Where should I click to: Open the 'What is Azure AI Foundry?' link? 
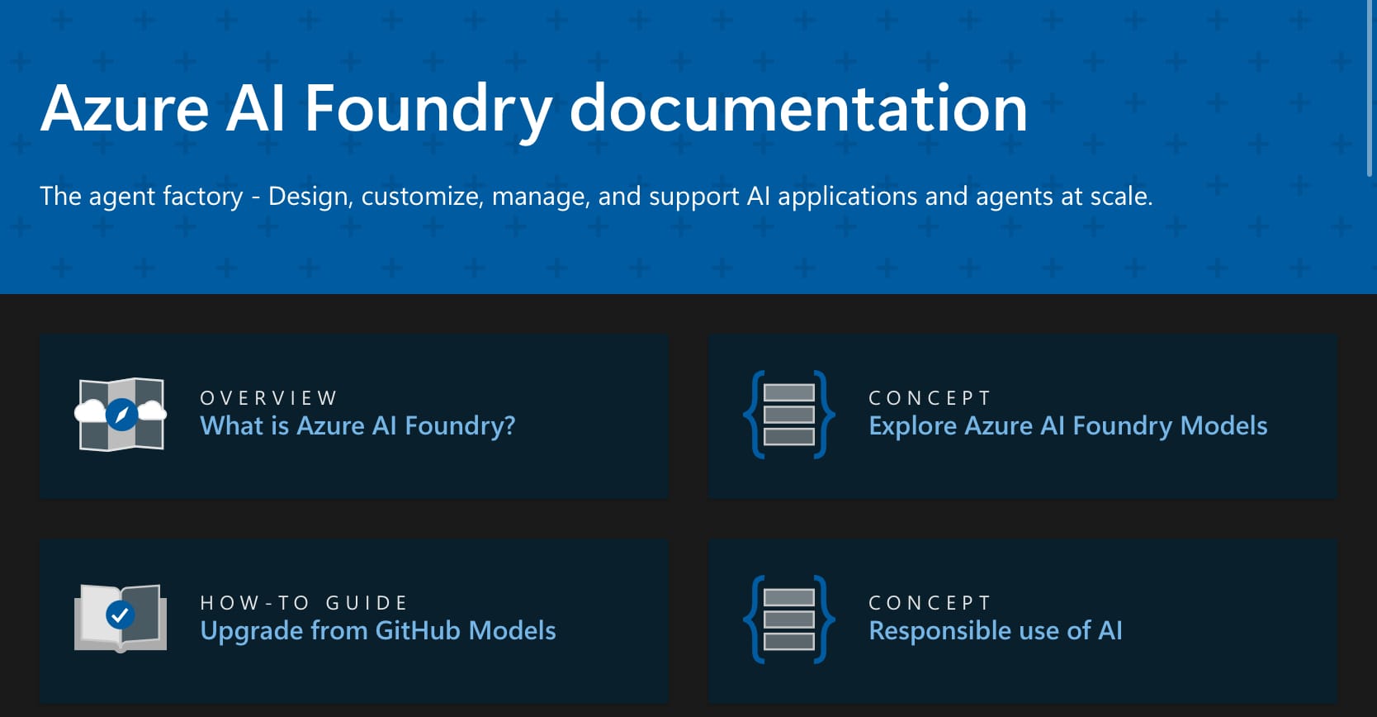357,425
